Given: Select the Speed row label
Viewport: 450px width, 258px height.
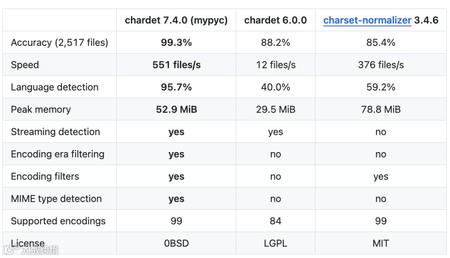Looking at the screenshot, I should 25,65.
